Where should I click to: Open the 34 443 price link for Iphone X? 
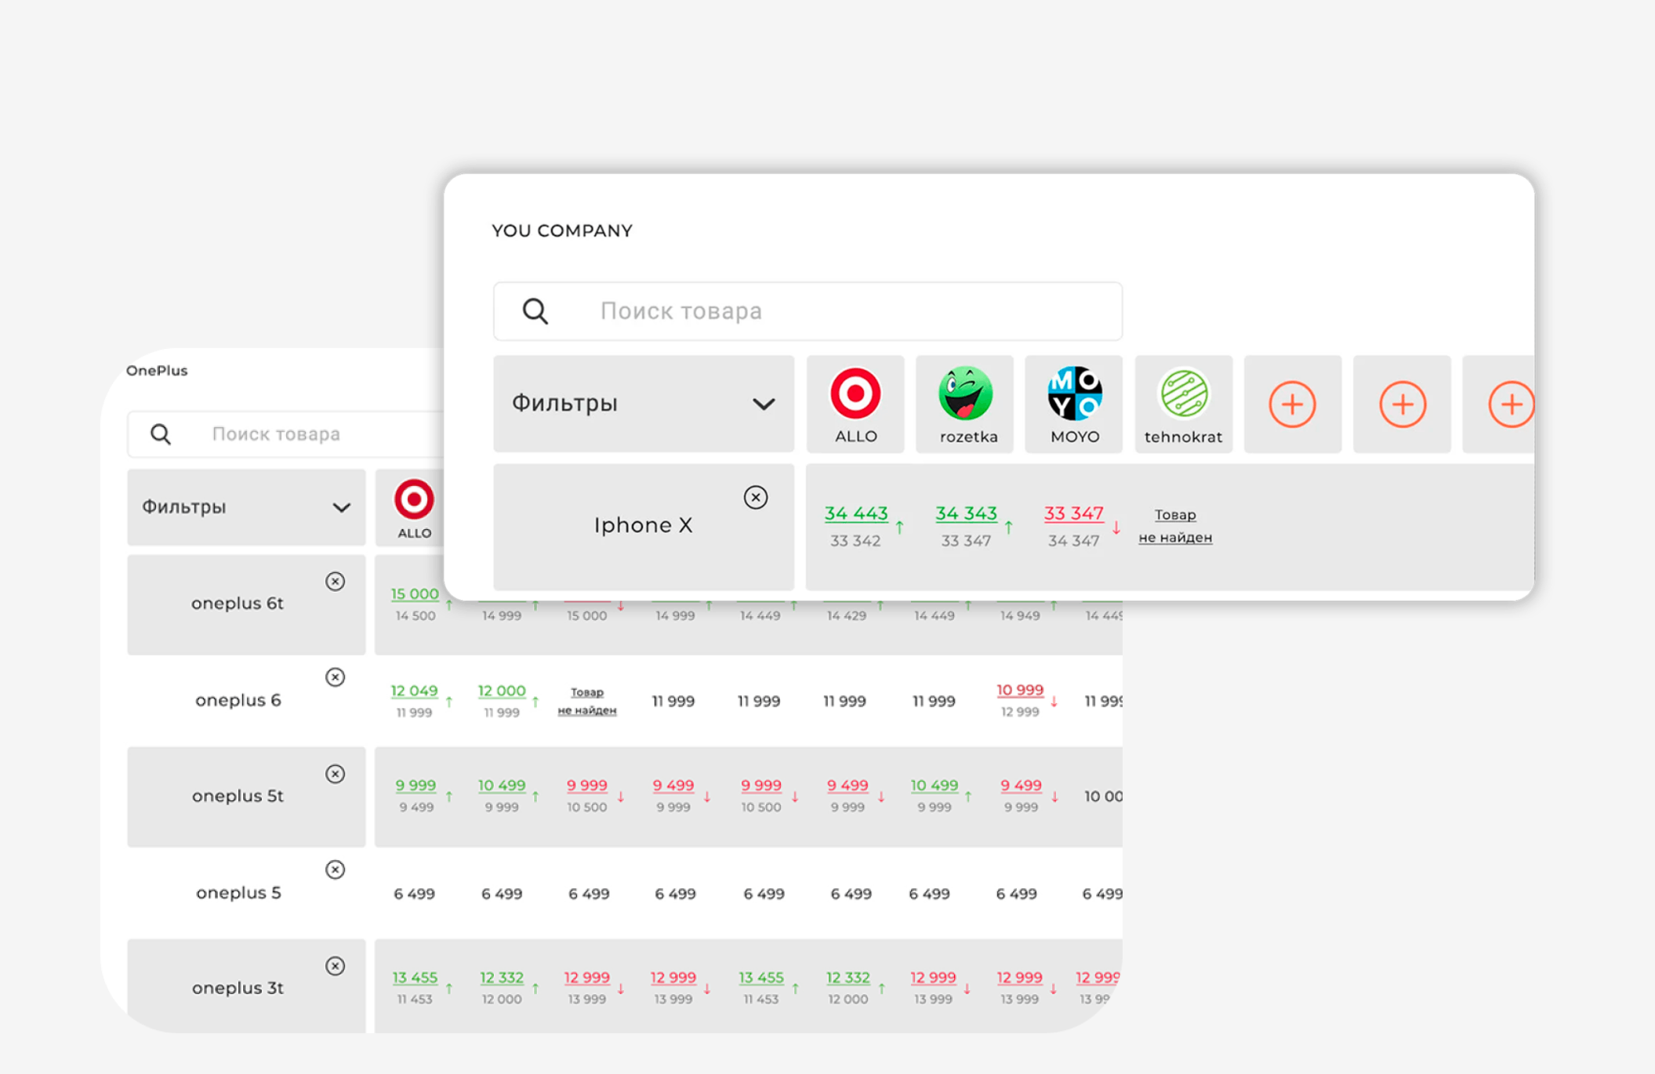pos(855,513)
